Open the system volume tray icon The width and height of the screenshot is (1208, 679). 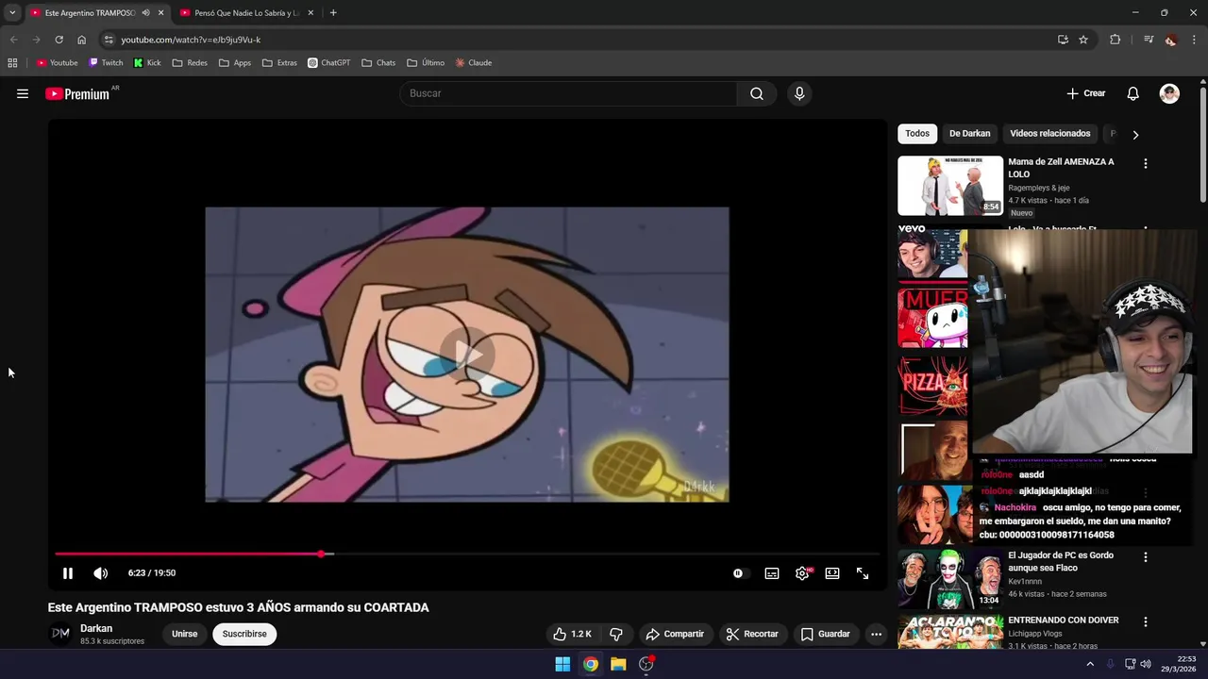pos(1146,664)
